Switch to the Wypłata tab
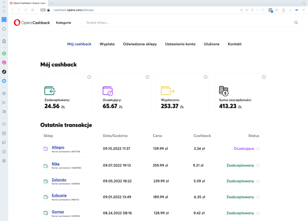Image resolution: width=308 pixels, height=221 pixels. coord(107,44)
